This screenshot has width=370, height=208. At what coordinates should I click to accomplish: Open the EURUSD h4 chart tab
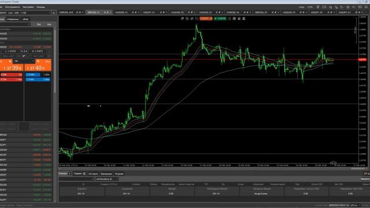[238, 12]
